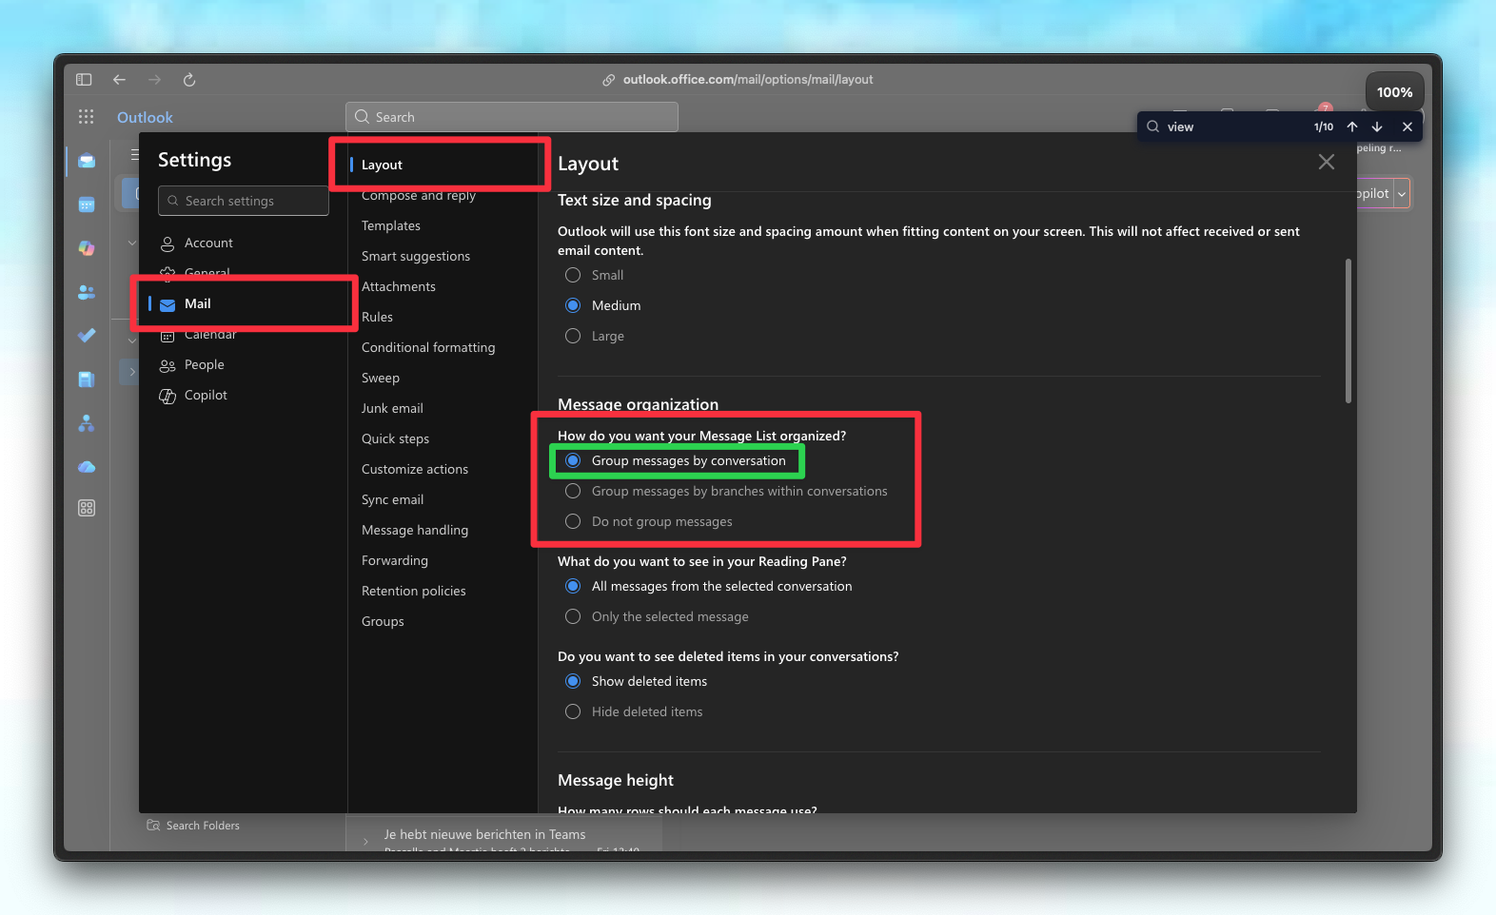Open Mail from the left app rail

(x=87, y=160)
